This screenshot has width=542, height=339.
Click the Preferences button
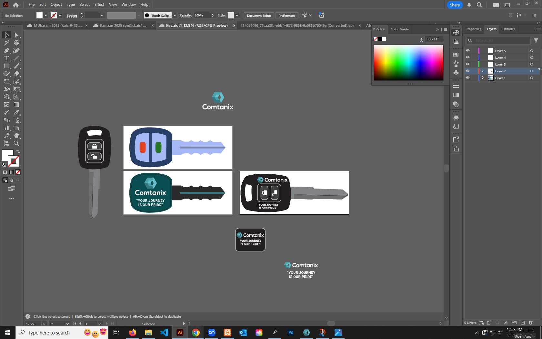[287, 15]
